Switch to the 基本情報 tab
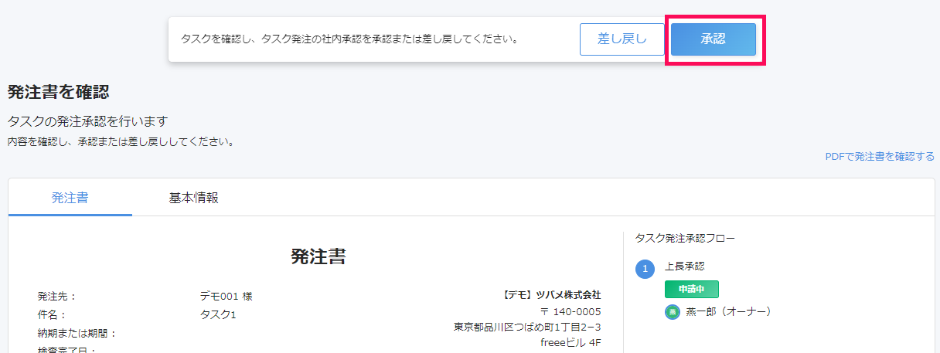The height and width of the screenshot is (353, 940). pyautogui.click(x=193, y=198)
